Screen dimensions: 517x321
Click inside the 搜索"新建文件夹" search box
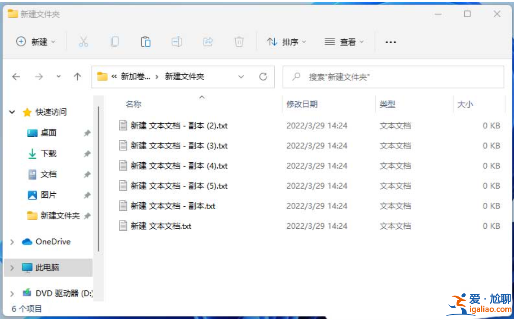[x=393, y=76]
